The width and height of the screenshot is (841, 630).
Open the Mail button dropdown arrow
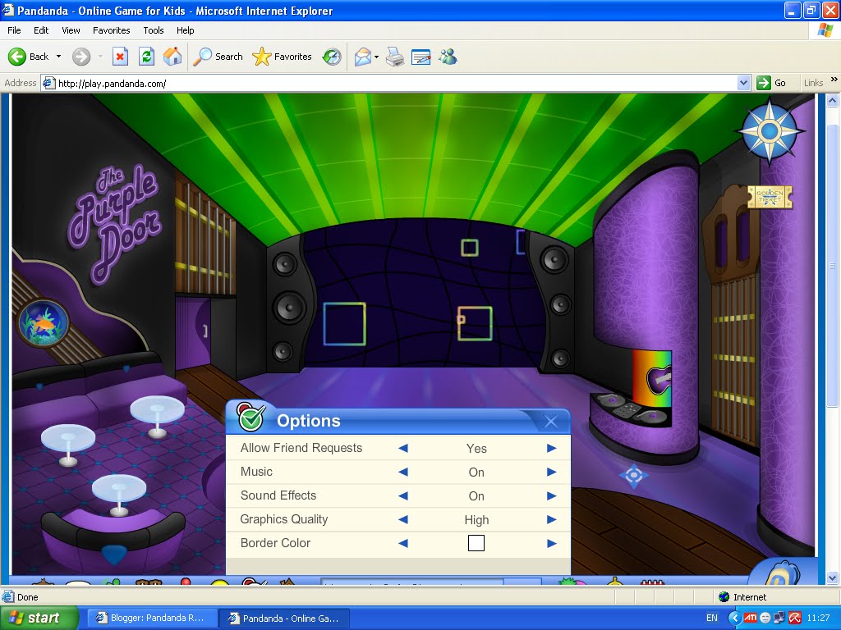(x=376, y=57)
